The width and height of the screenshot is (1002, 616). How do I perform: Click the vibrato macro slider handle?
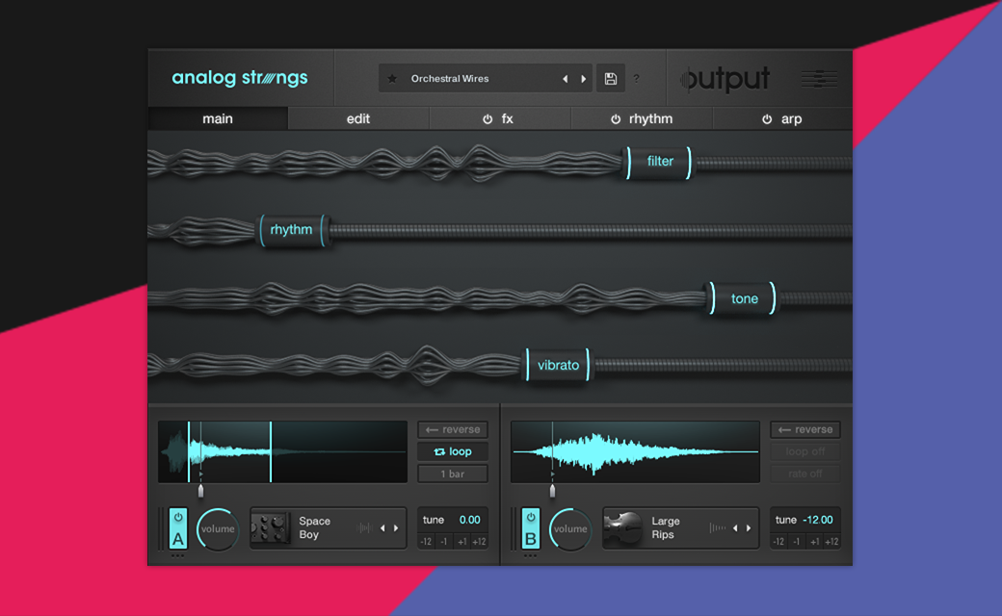tap(558, 365)
